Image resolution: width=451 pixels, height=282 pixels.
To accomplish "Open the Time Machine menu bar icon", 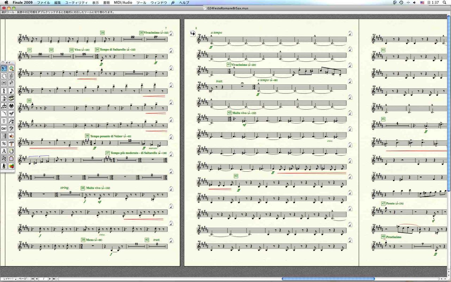I will 401,2.
